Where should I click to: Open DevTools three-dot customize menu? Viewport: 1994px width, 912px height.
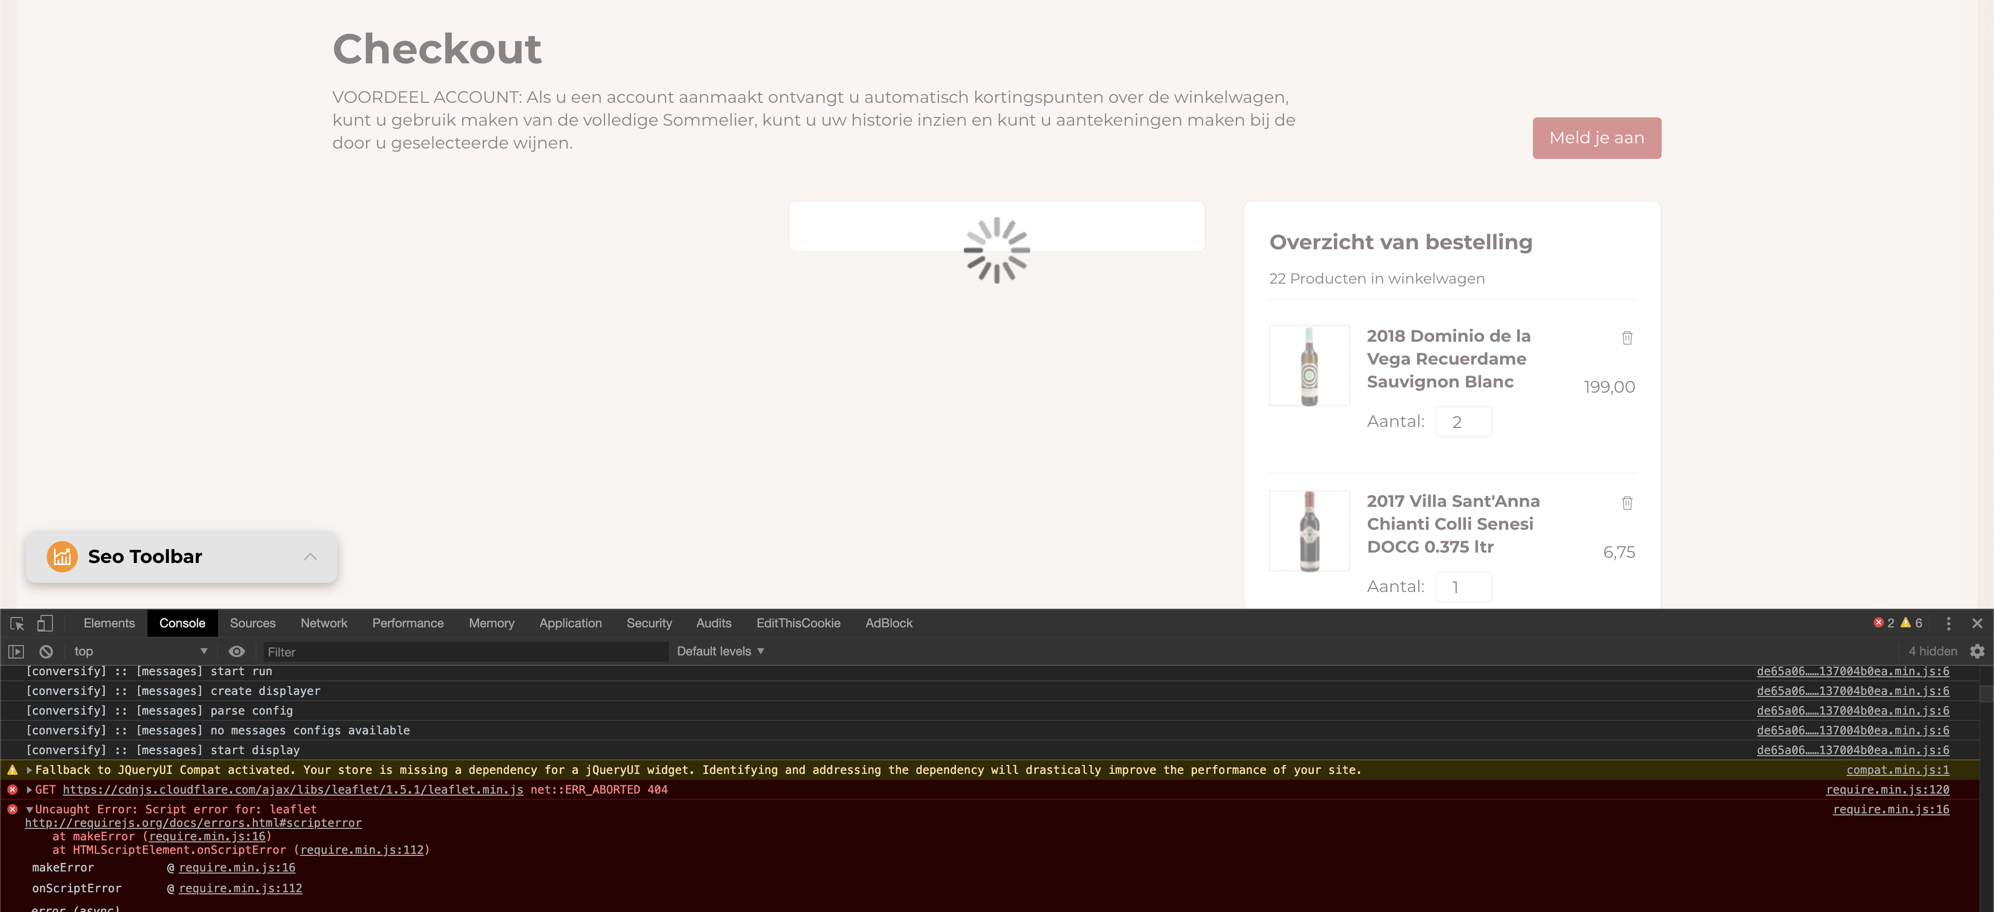point(1948,623)
